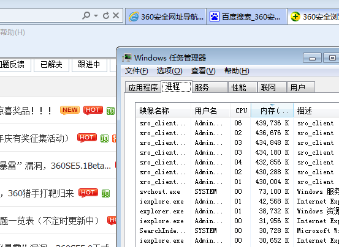
Task: Select sro_client process using 430,288 K
Action: coord(237,172)
